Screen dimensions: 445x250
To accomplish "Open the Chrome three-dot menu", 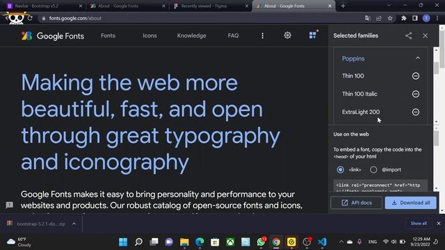I will (437, 18).
